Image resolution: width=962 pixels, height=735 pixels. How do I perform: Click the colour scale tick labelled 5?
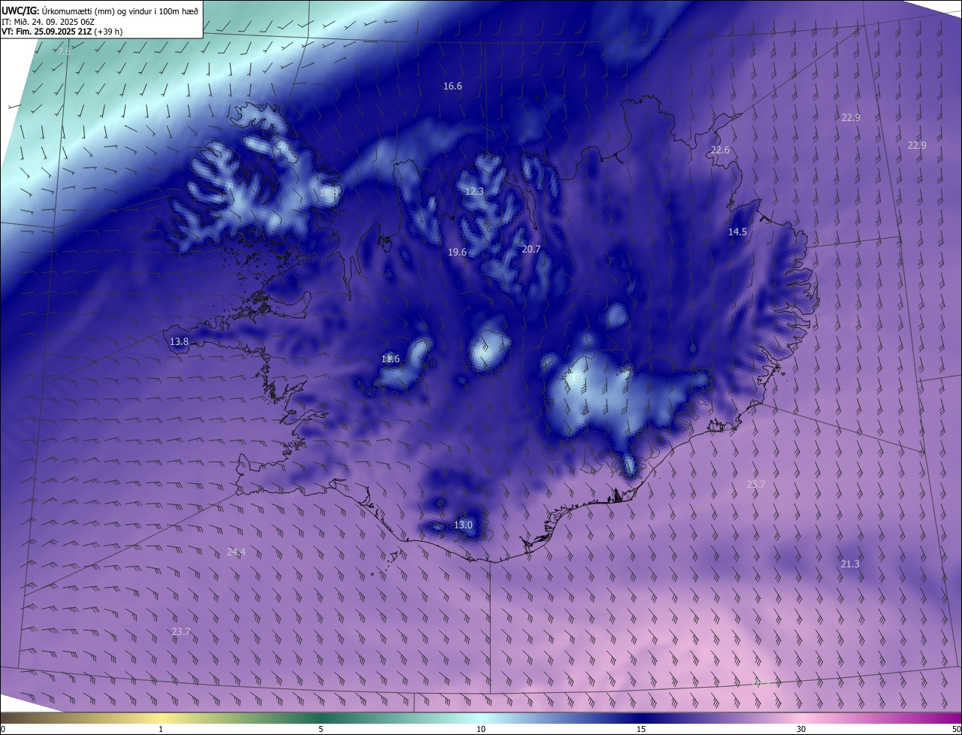[321, 729]
